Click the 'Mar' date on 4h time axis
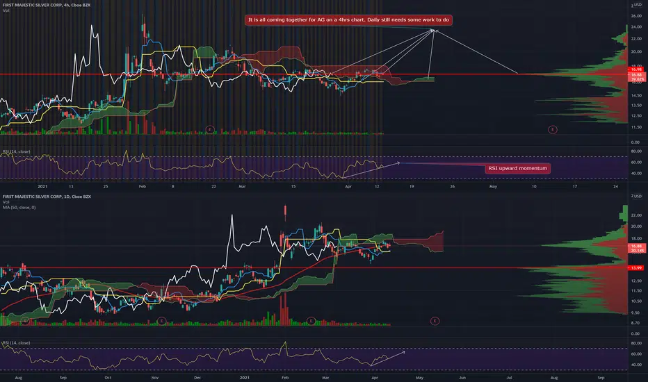Screen dimensions: 648x382 tap(242, 187)
